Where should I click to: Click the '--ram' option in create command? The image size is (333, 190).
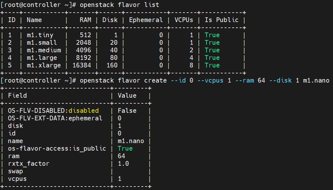pyautogui.click(x=244, y=80)
